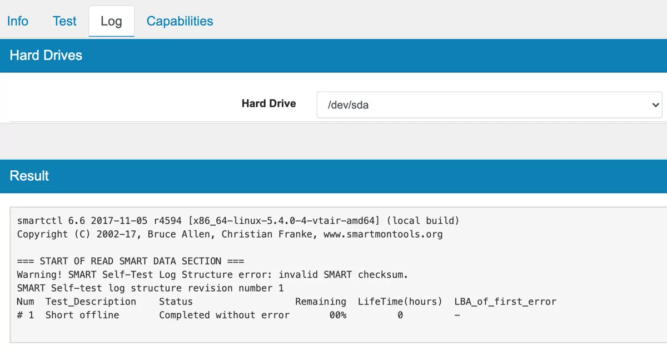Click the LifeTime(hours) column header
The image size is (667, 355).
(400, 302)
